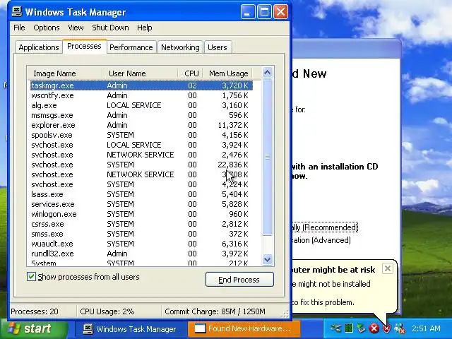This screenshot has height=339, width=452.
Task: Click the red X alert tray icon
Action: coord(374,328)
